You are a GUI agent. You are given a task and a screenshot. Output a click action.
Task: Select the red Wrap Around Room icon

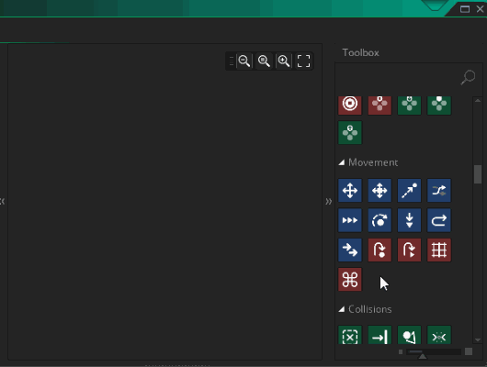[x=350, y=280]
